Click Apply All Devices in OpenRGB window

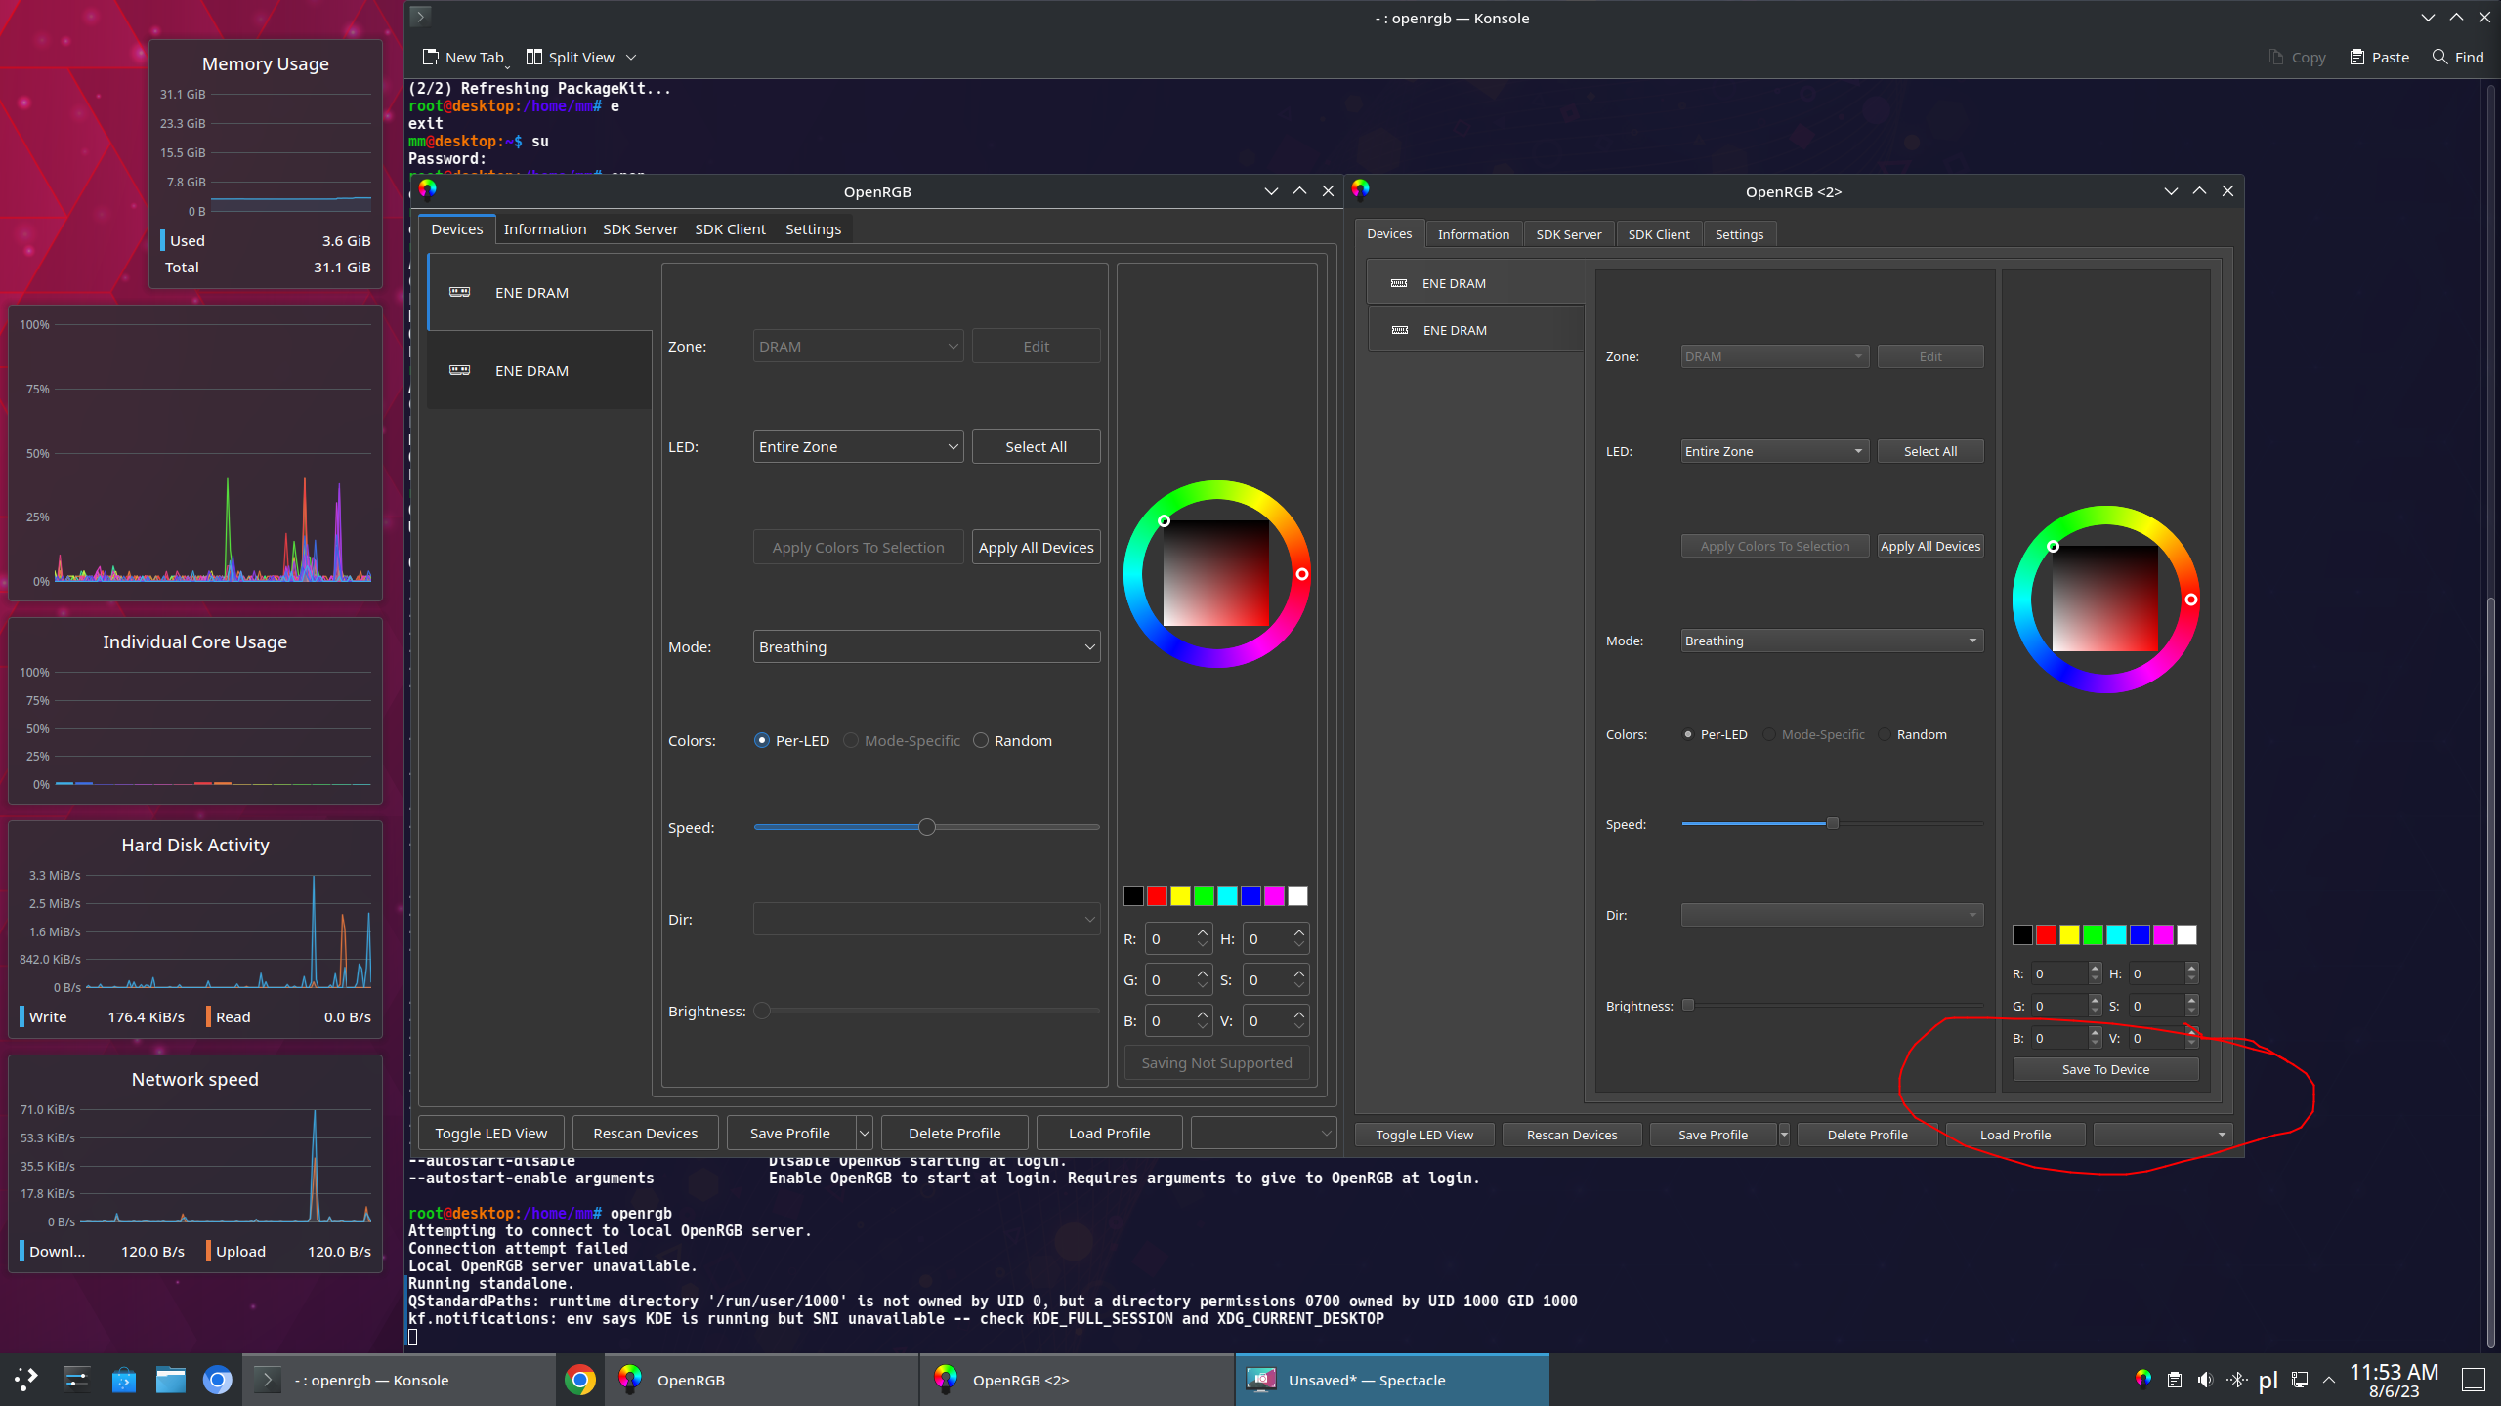1036,547
